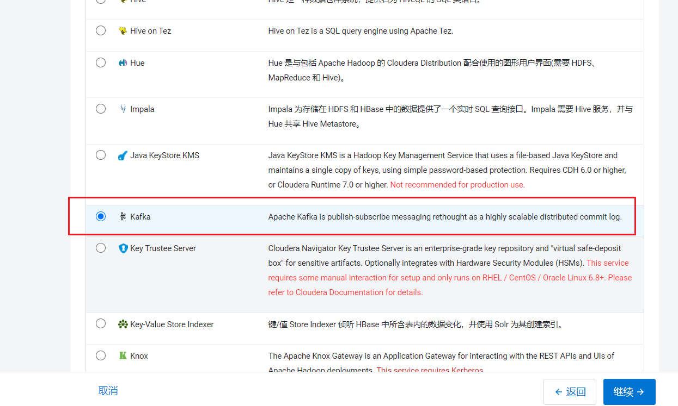Select the Hue service radio button

(101, 63)
